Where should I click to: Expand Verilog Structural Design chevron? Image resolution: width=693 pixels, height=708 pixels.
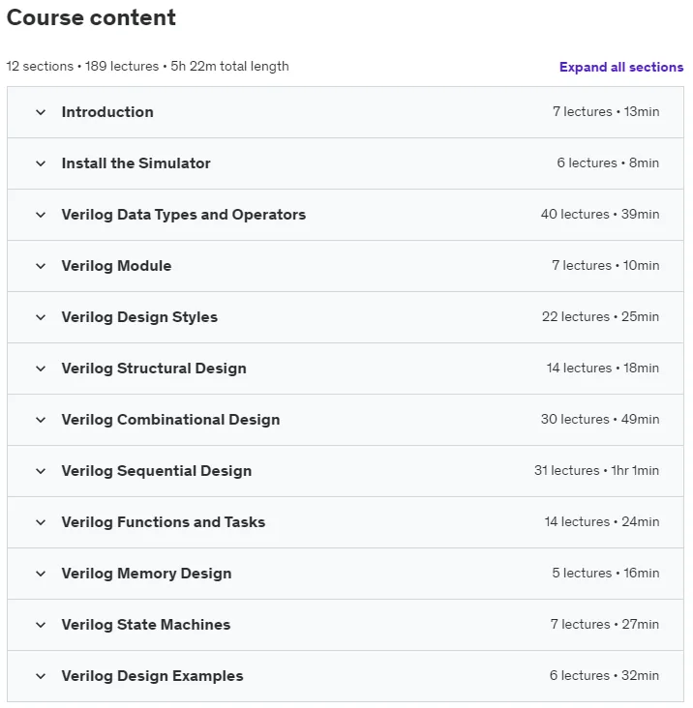point(41,369)
